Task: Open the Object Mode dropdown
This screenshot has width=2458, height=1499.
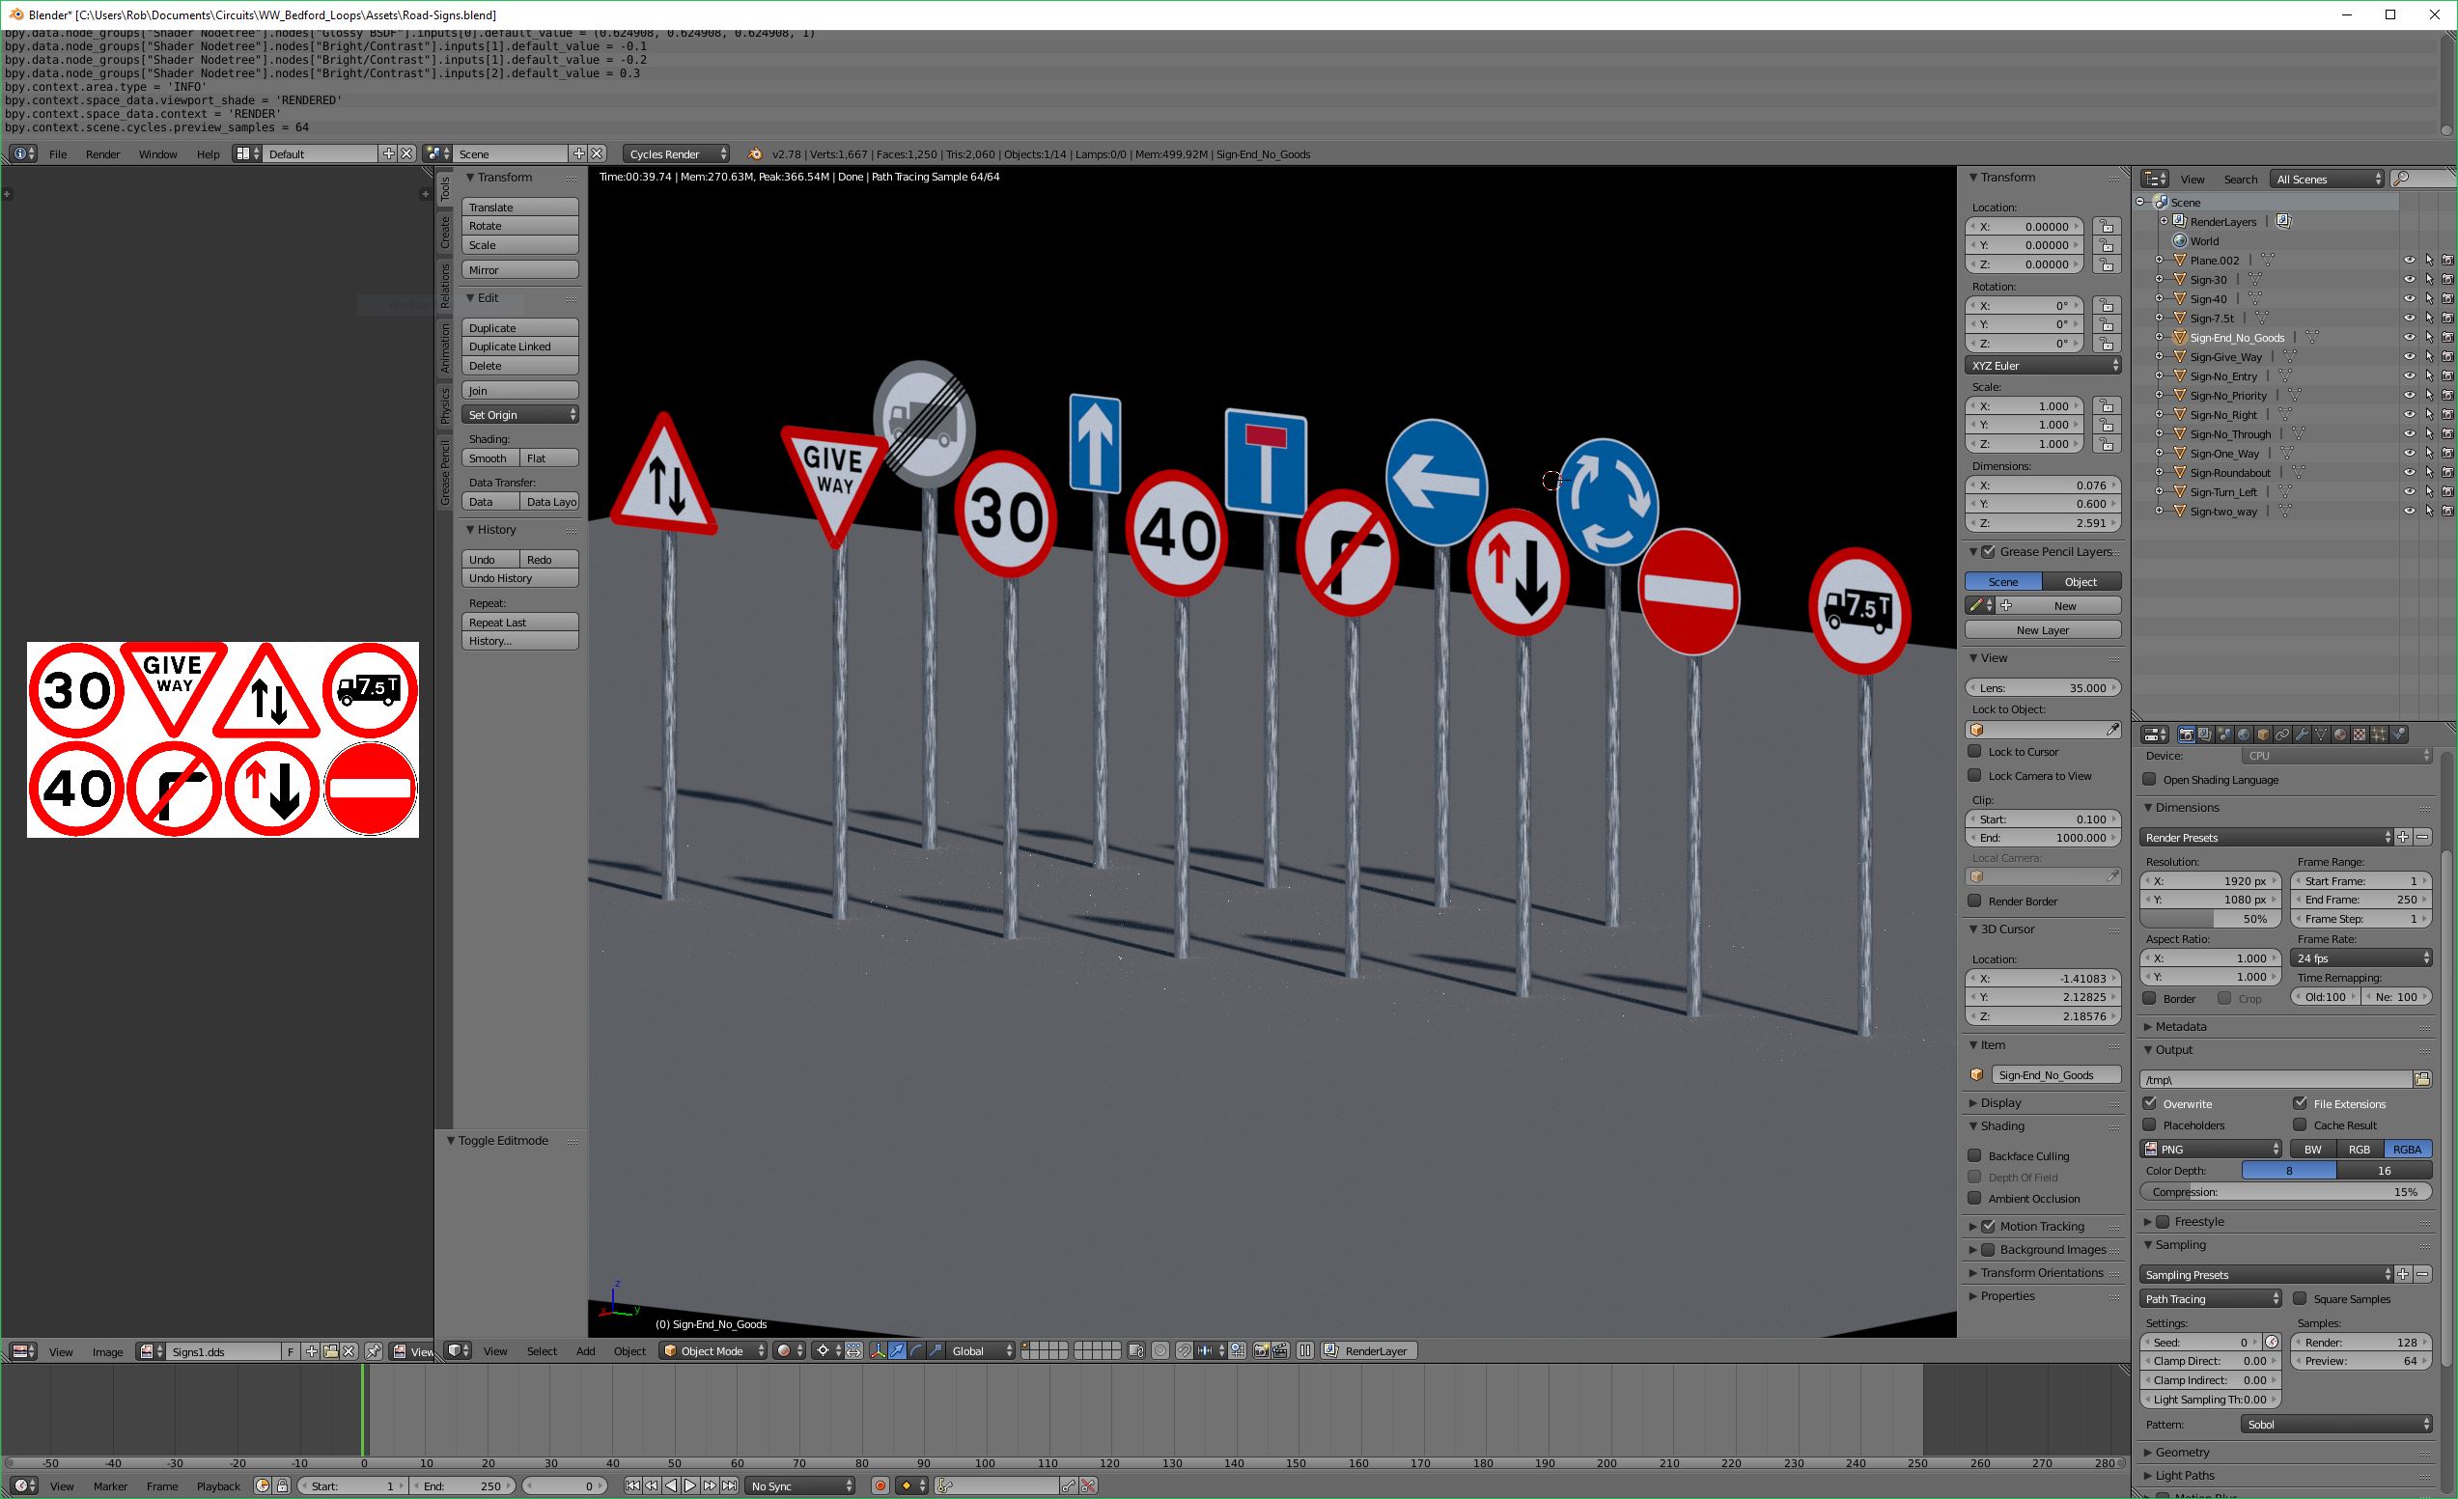Action: [713, 1351]
